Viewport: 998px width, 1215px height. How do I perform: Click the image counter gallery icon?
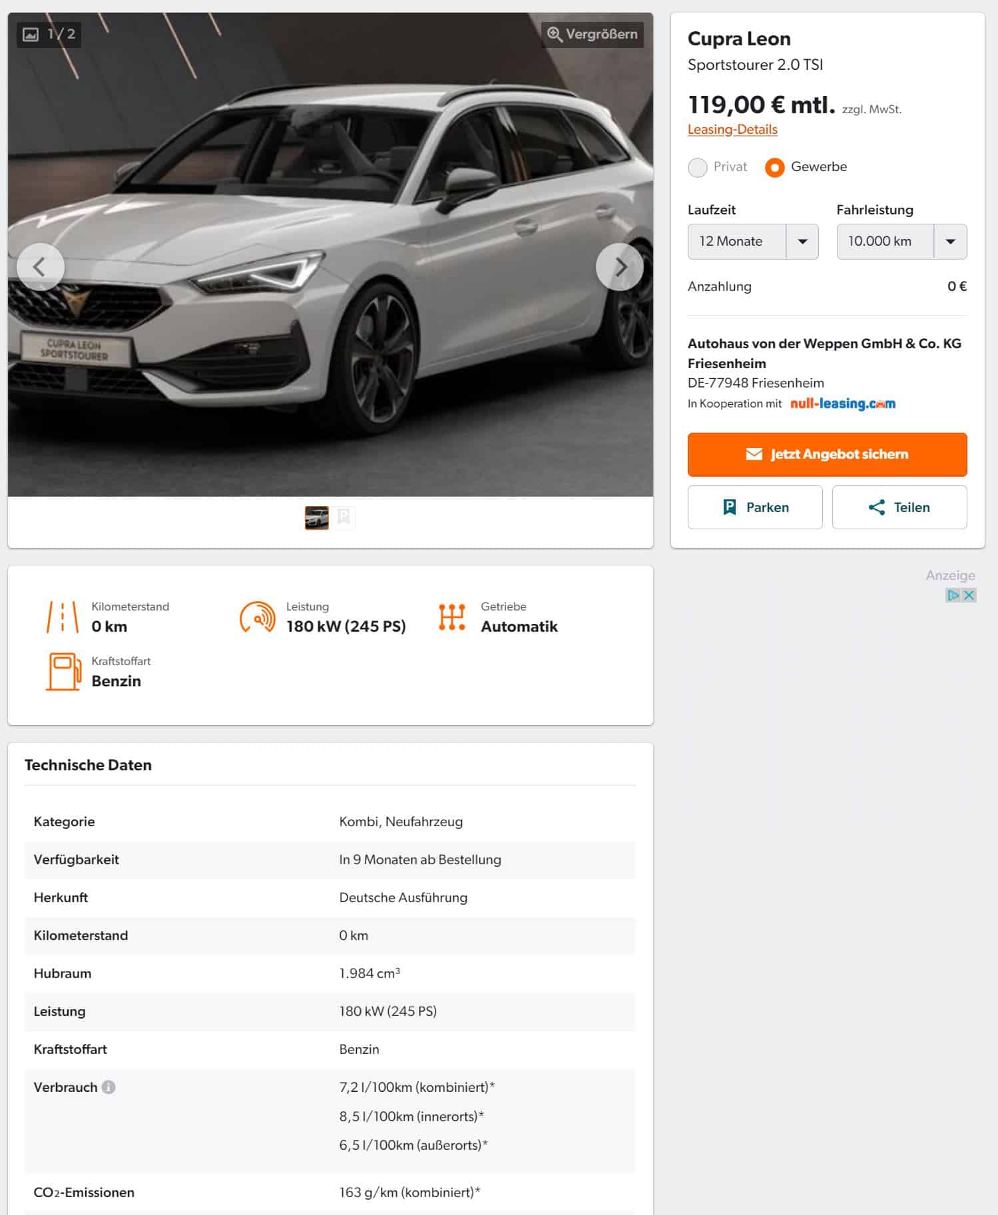pyautogui.click(x=31, y=34)
